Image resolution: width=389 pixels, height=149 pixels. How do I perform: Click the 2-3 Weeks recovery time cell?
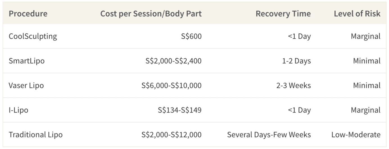coord(293,85)
